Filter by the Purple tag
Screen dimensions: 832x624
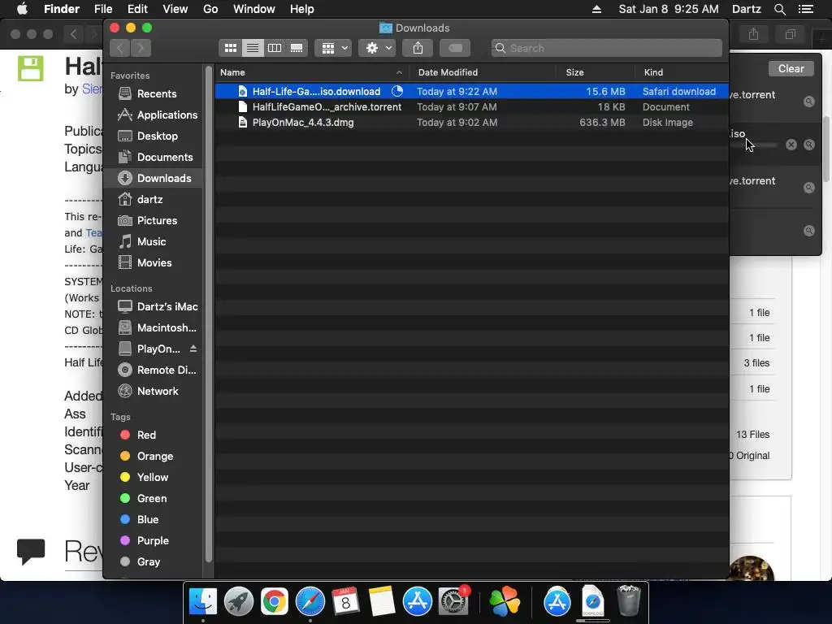(x=154, y=541)
